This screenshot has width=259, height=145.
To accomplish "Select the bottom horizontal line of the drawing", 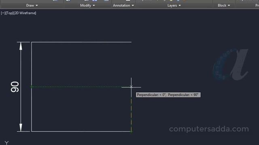I will [x=81, y=131].
